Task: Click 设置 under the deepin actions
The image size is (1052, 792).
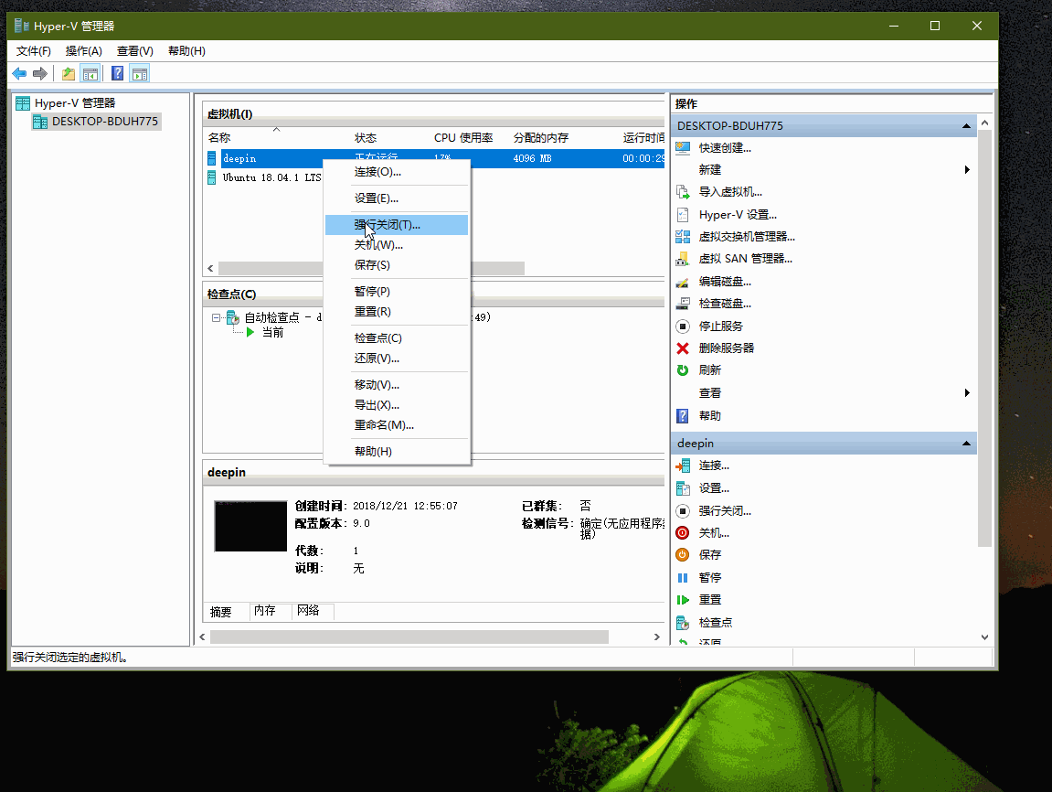Action: tap(714, 488)
